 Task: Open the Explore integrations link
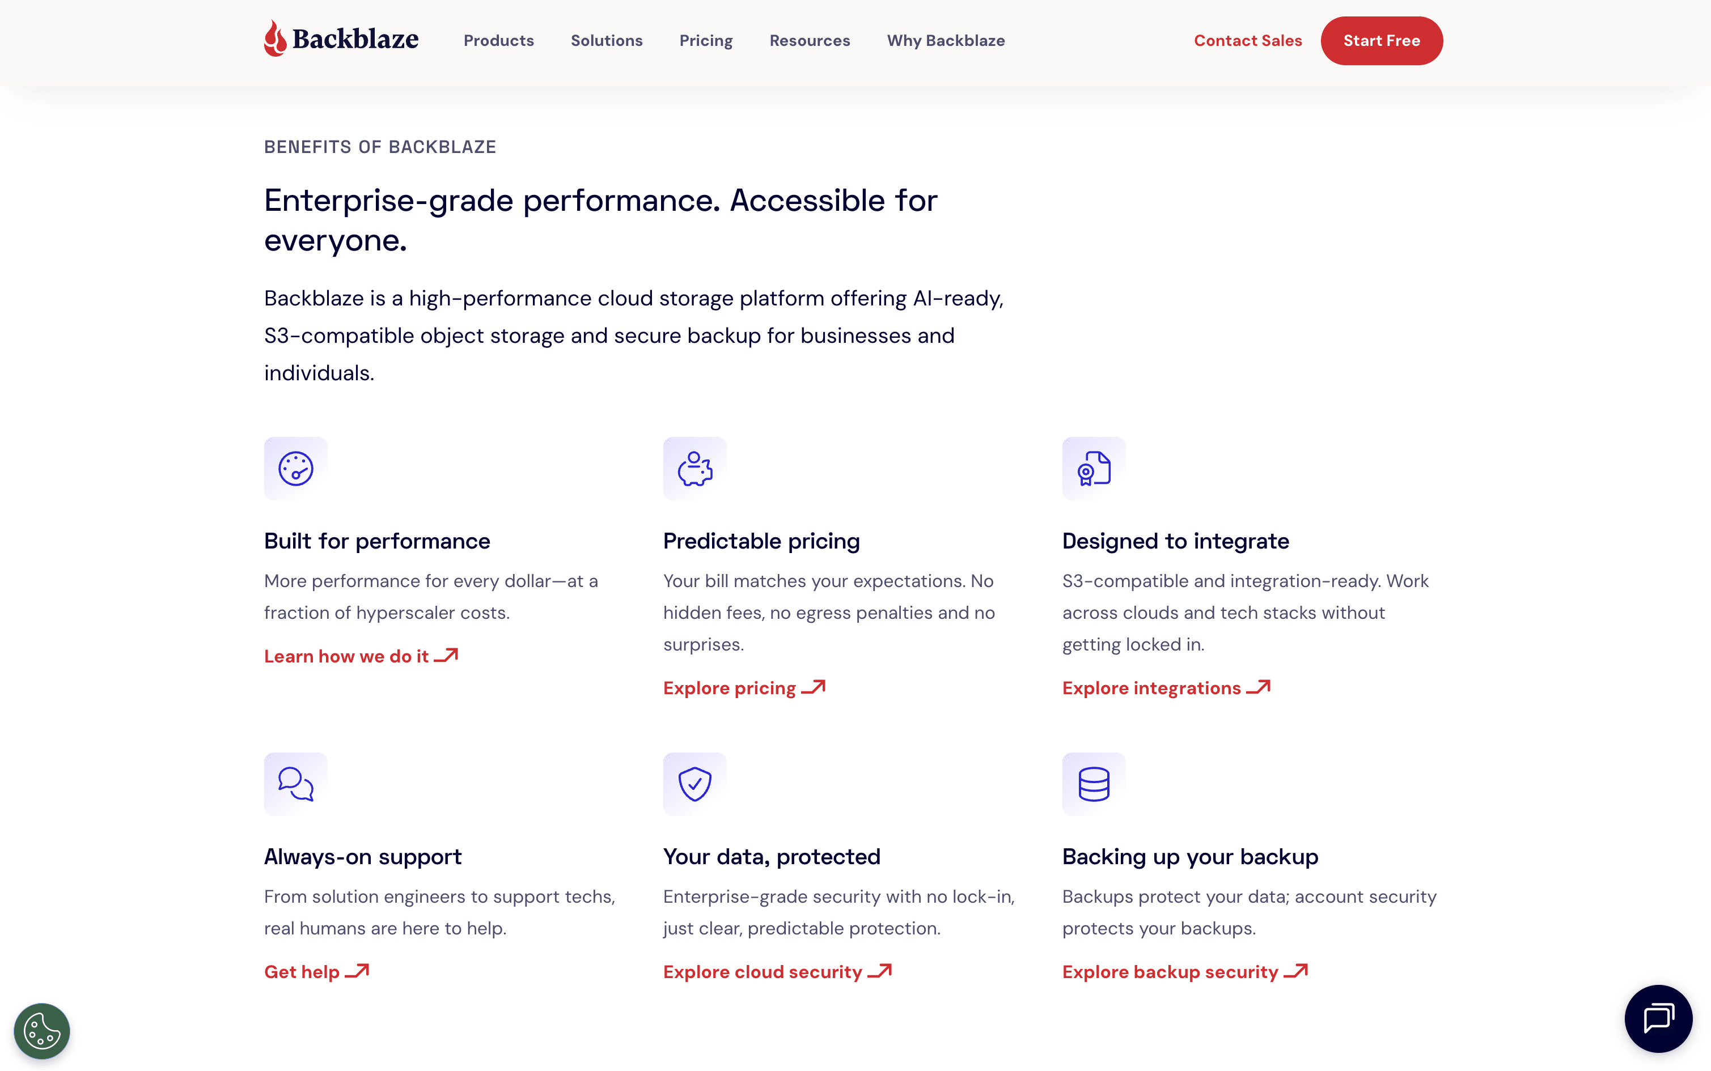click(1167, 688)
